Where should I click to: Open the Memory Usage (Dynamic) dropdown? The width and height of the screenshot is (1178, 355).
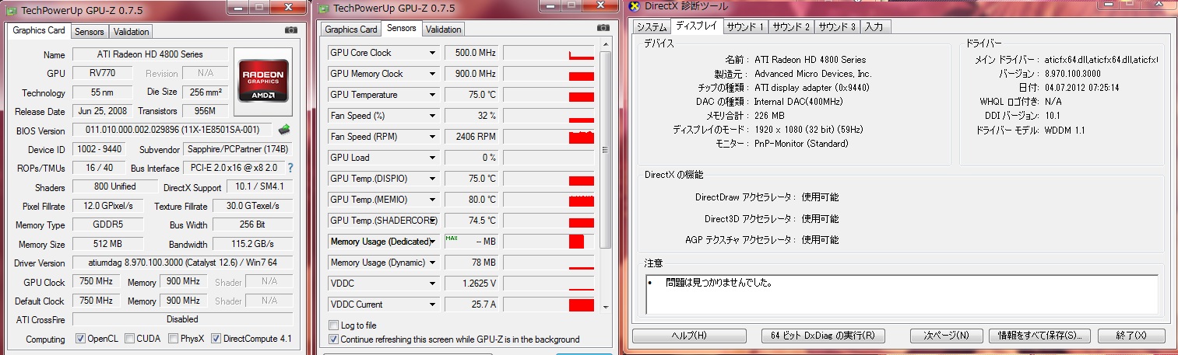[432, 263]
